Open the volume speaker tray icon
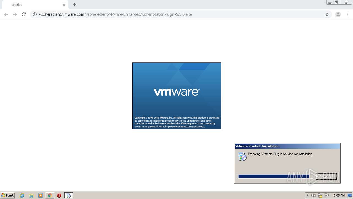Viewport: 353px width, 199px height. tap(314, 195)
